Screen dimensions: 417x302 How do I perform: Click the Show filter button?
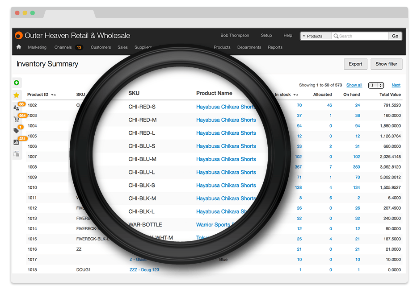pos(387,64)
